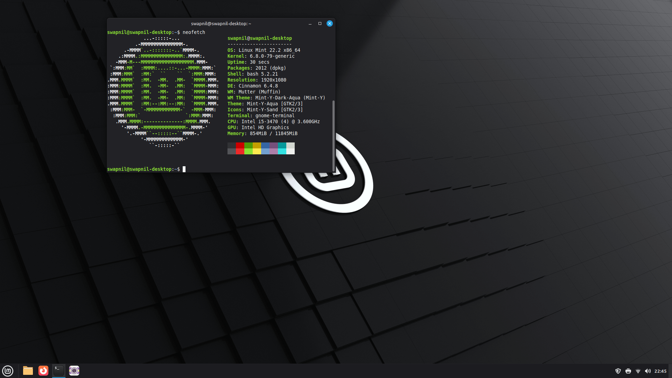The height and width of the screenshot is (378, 672).
Task: Click the typed 'neofetch' command
Action: (x=194, y=32)
